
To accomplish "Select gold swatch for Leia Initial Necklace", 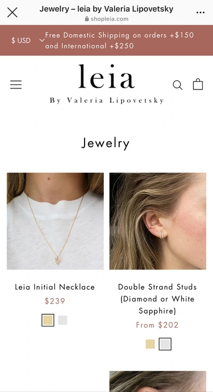I will [x=48, y=320].
